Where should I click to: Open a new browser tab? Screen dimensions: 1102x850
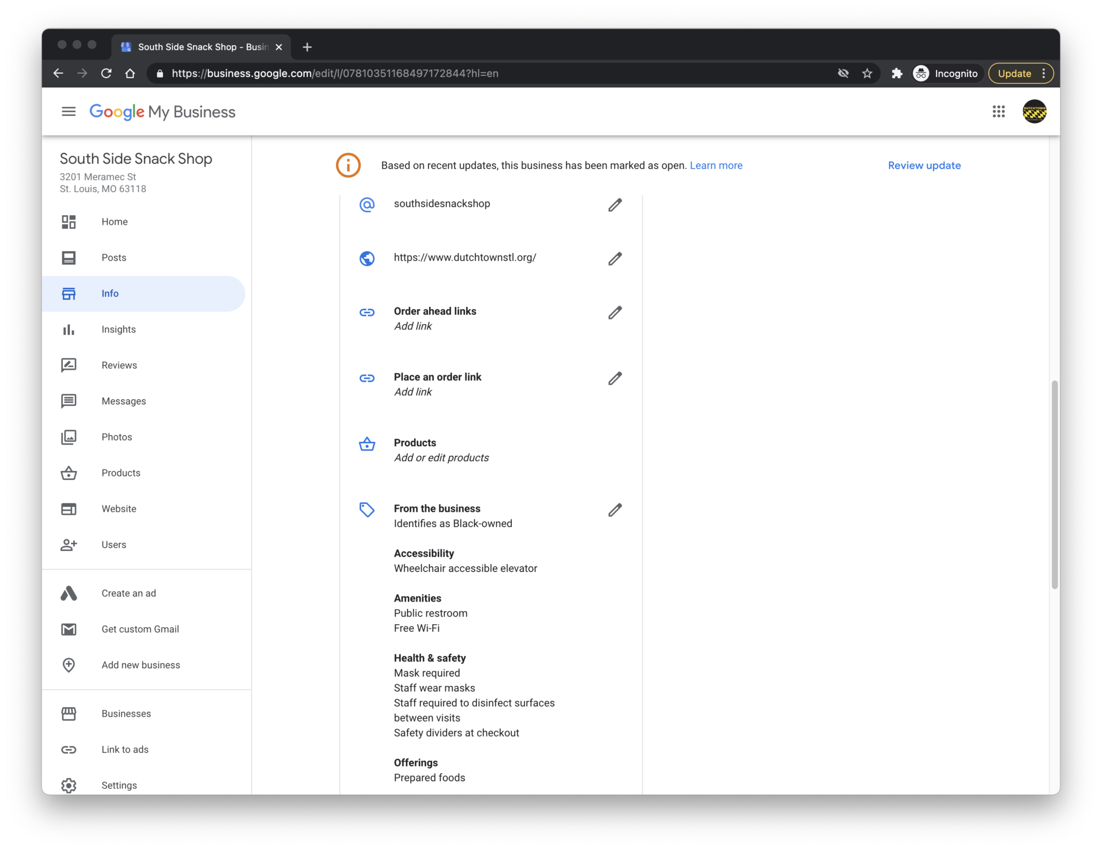[x=307, y=47]
